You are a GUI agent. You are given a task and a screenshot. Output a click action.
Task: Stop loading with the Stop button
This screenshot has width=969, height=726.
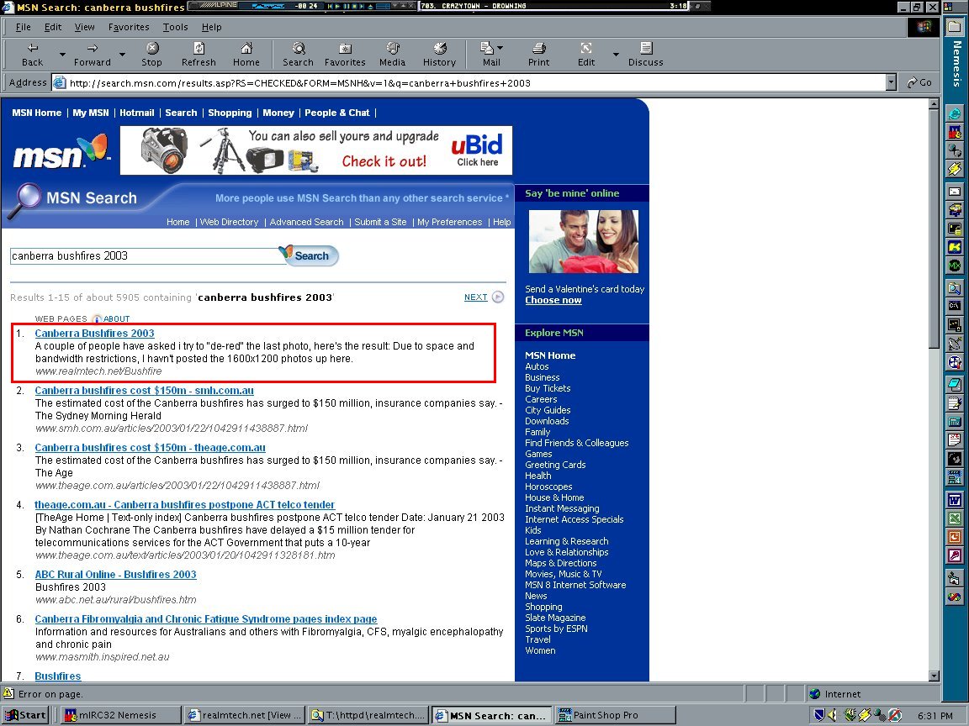point(151,55)
